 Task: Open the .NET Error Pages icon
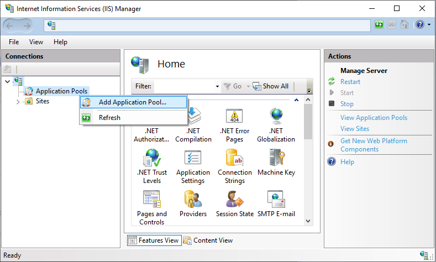coord(234,117)
